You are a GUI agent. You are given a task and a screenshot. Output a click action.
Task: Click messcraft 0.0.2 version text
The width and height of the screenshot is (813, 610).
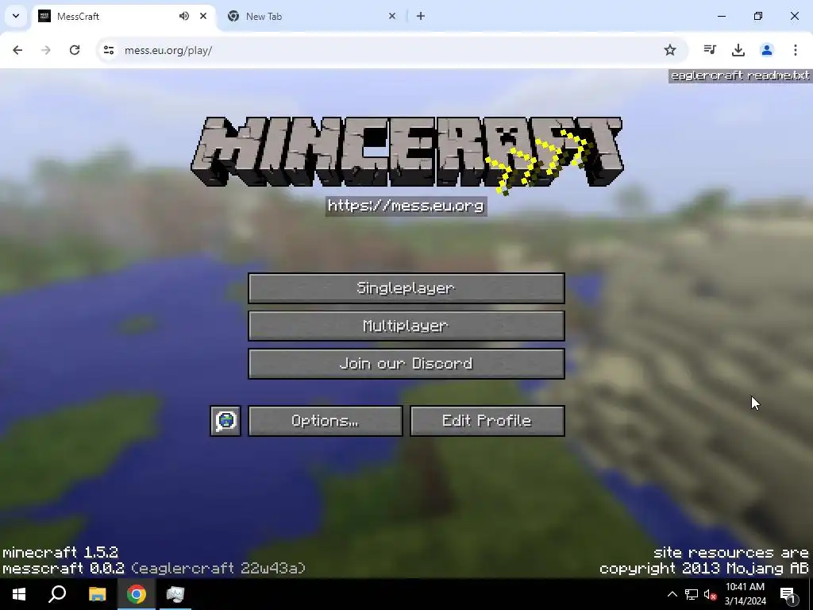click(x=64, y=569)
